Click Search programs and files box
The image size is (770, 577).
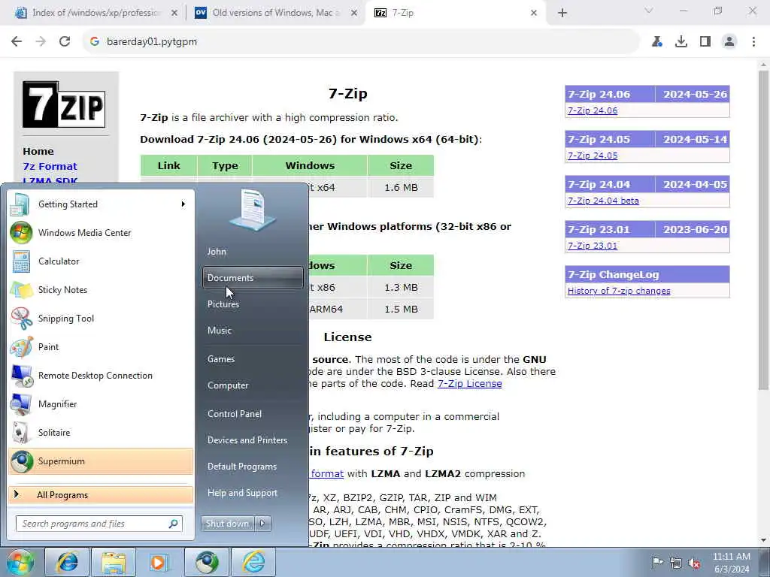pos(99,524)
